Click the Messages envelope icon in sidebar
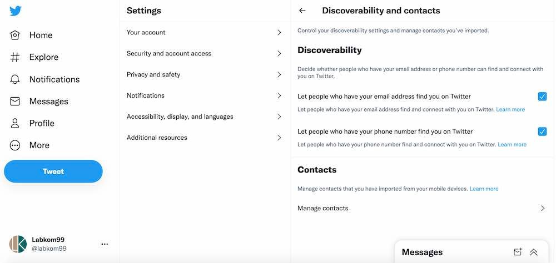 15,102
